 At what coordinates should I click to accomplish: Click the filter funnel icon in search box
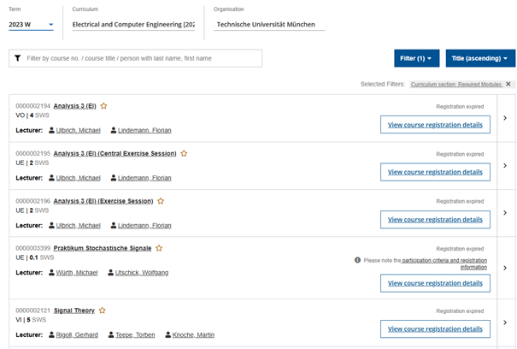[x=18, y=58]
